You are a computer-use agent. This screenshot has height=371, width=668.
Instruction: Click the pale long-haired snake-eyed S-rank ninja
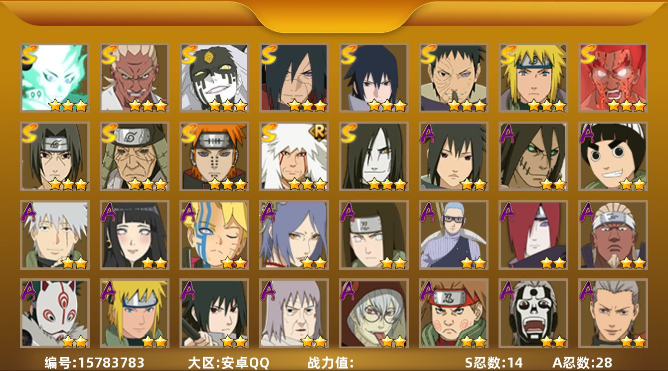point(374,156)
